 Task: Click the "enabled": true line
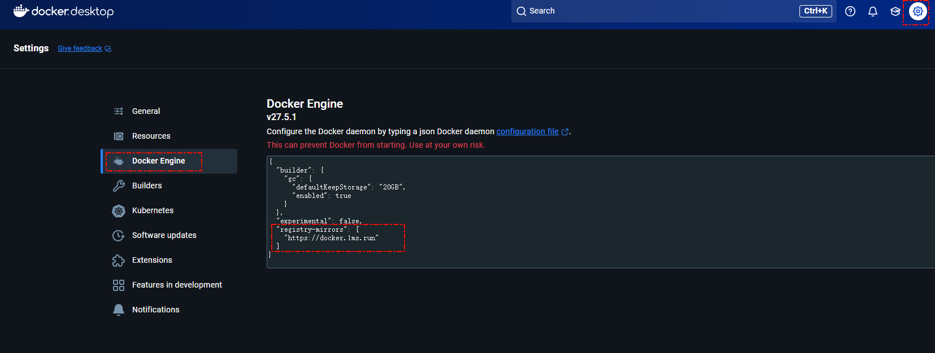pos(321,196)
